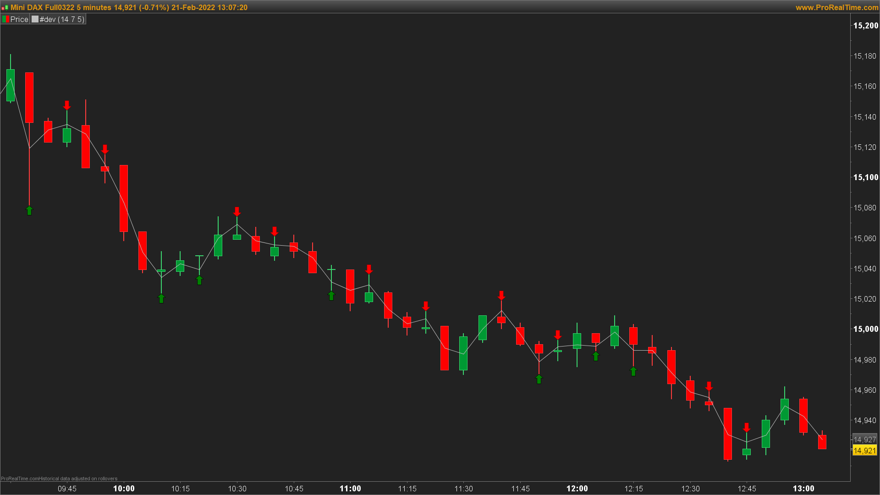Click red down arrow above the 11:40 candle

[x=501, y=295]
